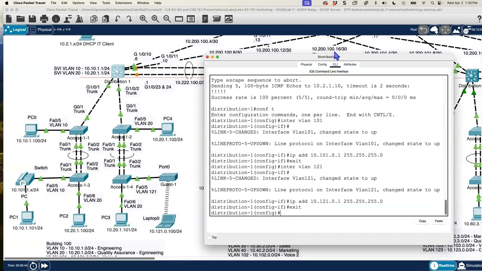Open the Window menu

[143, 3]
